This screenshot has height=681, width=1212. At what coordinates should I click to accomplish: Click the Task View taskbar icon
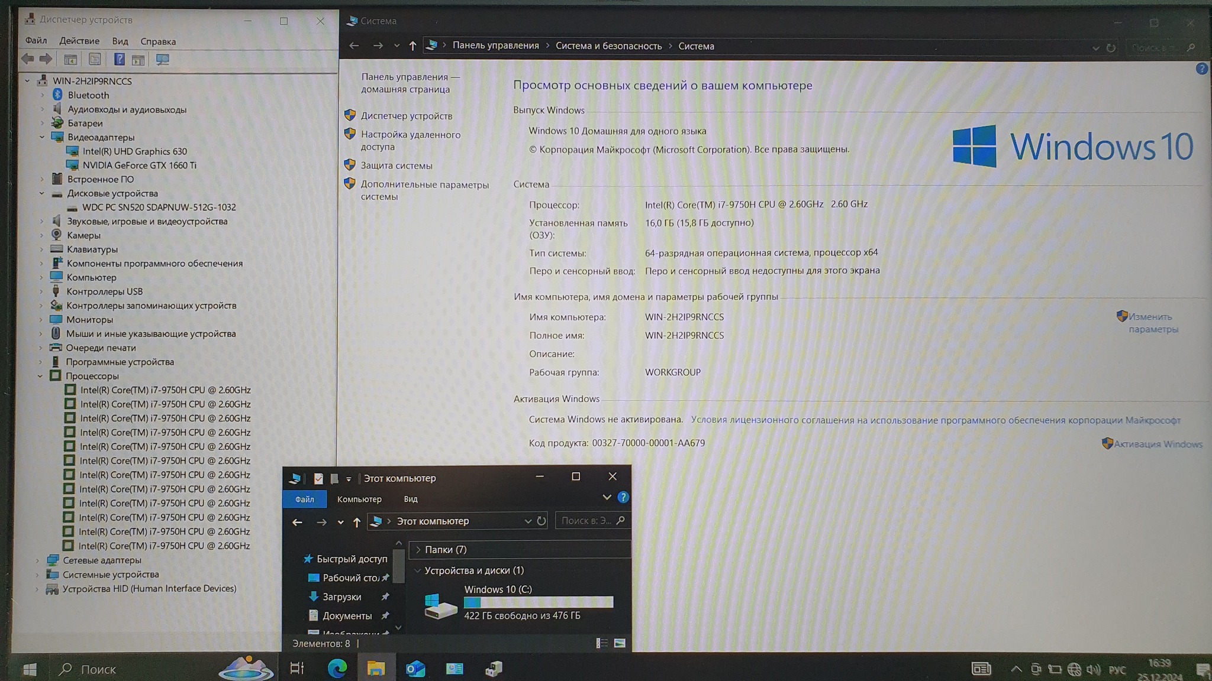[297, 669]
